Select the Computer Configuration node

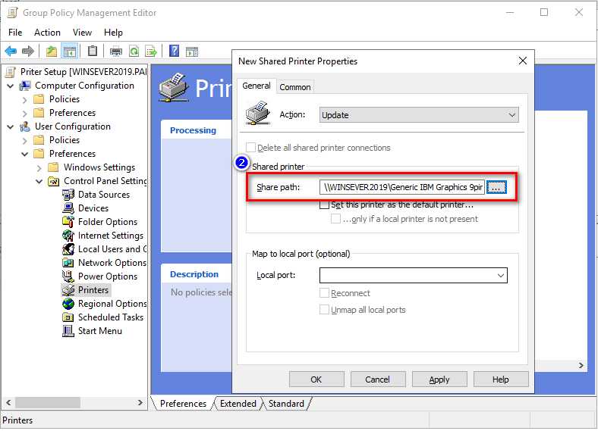[84, 86]
